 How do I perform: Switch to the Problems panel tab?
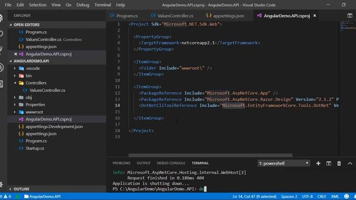click(x=121, y=163)
